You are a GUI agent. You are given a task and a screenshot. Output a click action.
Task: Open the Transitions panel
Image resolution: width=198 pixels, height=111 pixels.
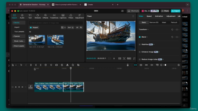(54, 16)
